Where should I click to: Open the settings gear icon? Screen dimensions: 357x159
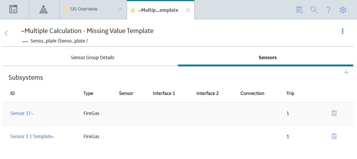[343, 10]
